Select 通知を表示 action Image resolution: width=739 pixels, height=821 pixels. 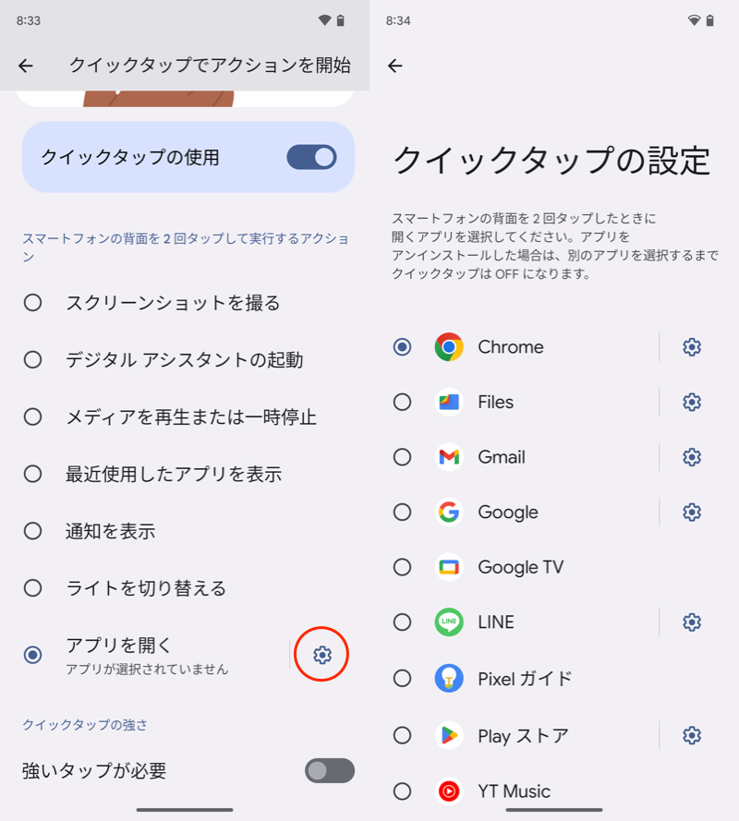[x=33, y=531]
